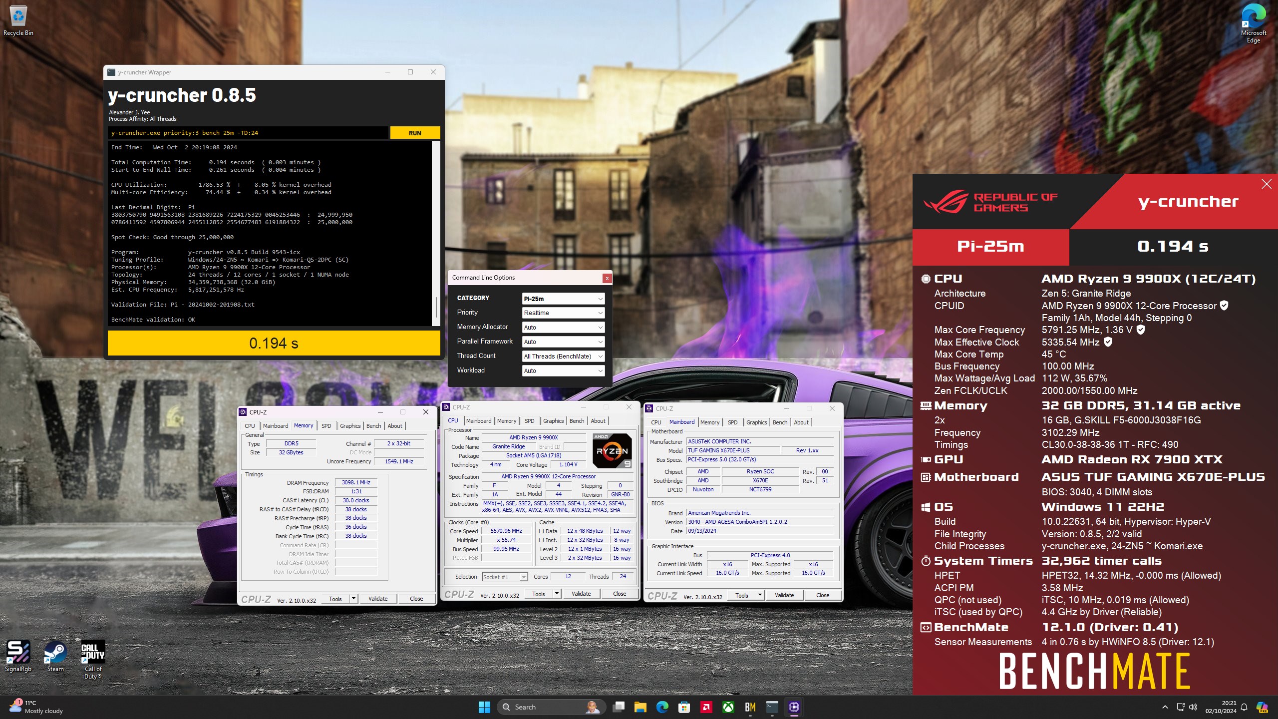The image size is (1278, 719).
Task: Expand the CATEGORY dropdown set to Pi-25m
Action: point(563,299)
